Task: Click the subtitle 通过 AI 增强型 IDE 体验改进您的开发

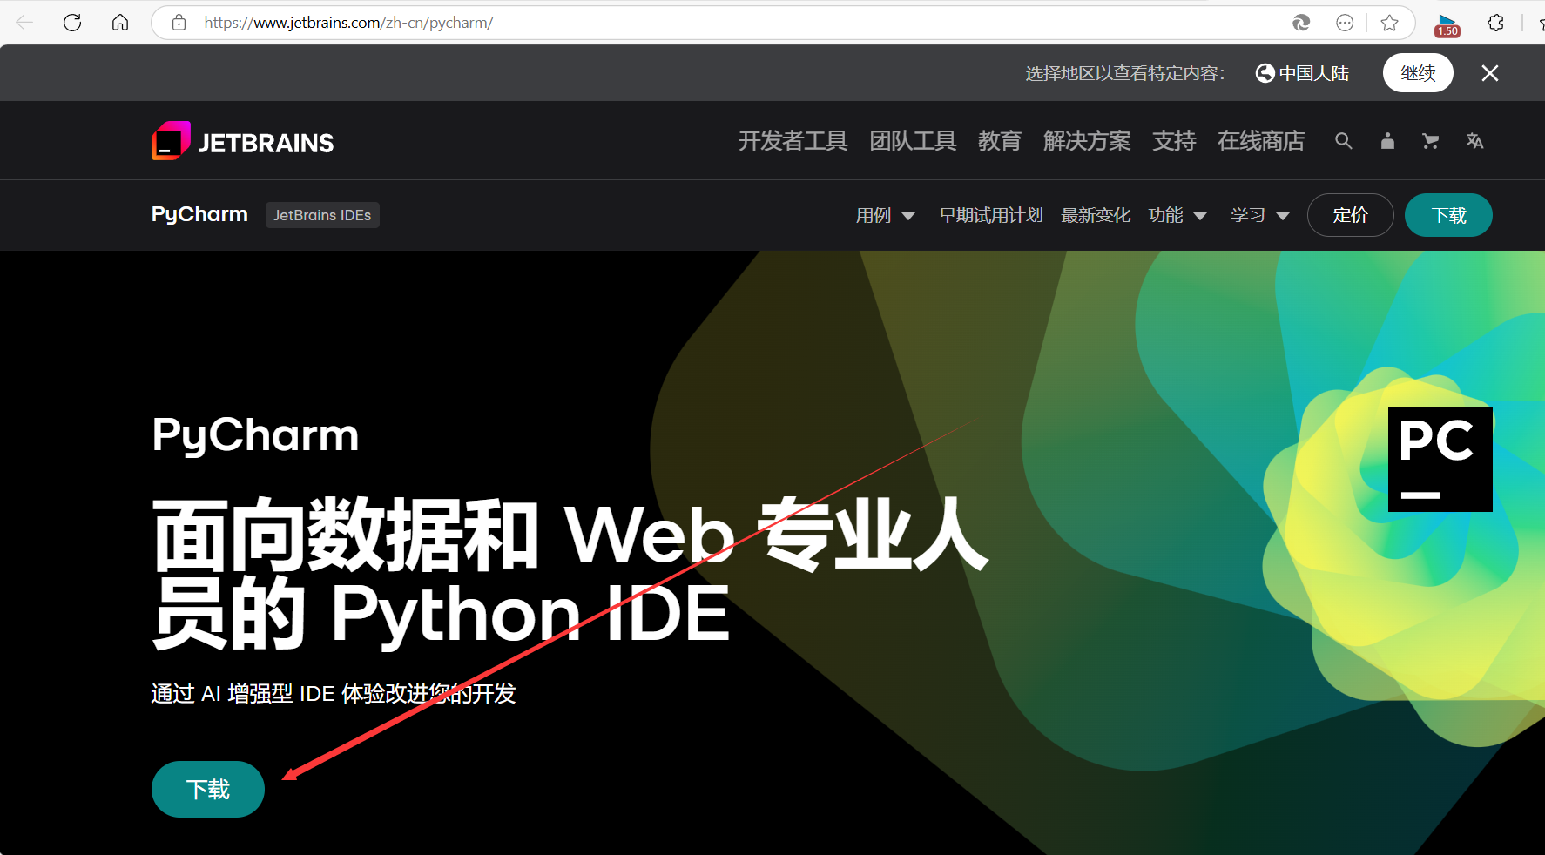Action: point(334,693)
